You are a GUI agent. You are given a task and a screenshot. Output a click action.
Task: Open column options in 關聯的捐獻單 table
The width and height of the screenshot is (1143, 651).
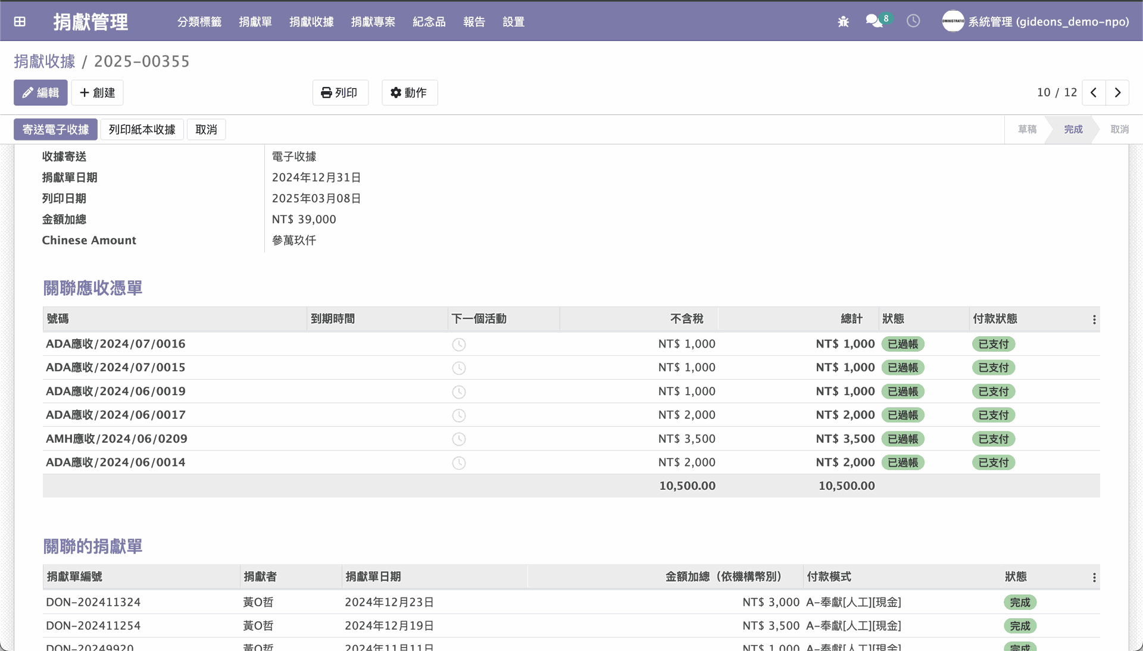pyautogui.click(x=1094, y=578)
